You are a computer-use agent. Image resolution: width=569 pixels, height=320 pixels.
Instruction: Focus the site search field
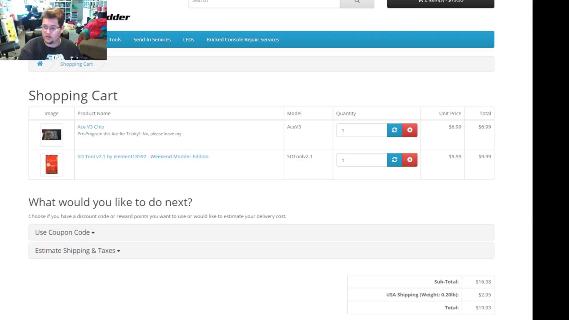(x=264, y=3)
